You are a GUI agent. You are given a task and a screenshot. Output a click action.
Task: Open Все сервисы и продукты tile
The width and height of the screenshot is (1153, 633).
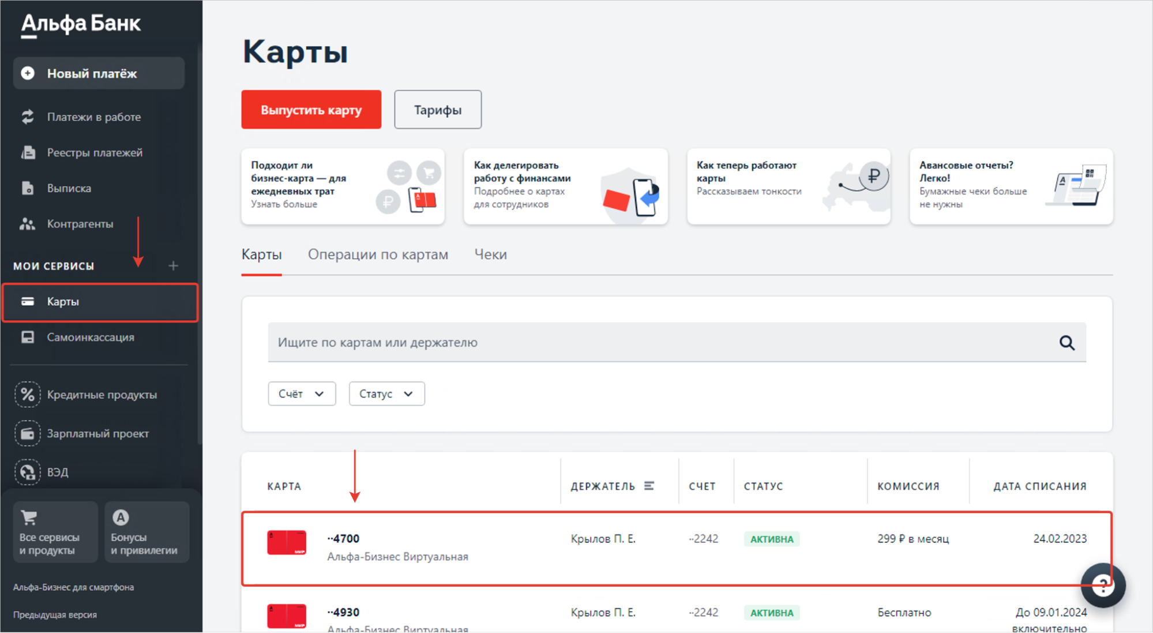pos(55,532)
